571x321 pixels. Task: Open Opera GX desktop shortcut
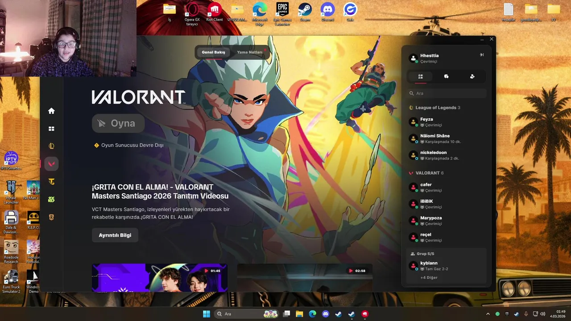192,13
